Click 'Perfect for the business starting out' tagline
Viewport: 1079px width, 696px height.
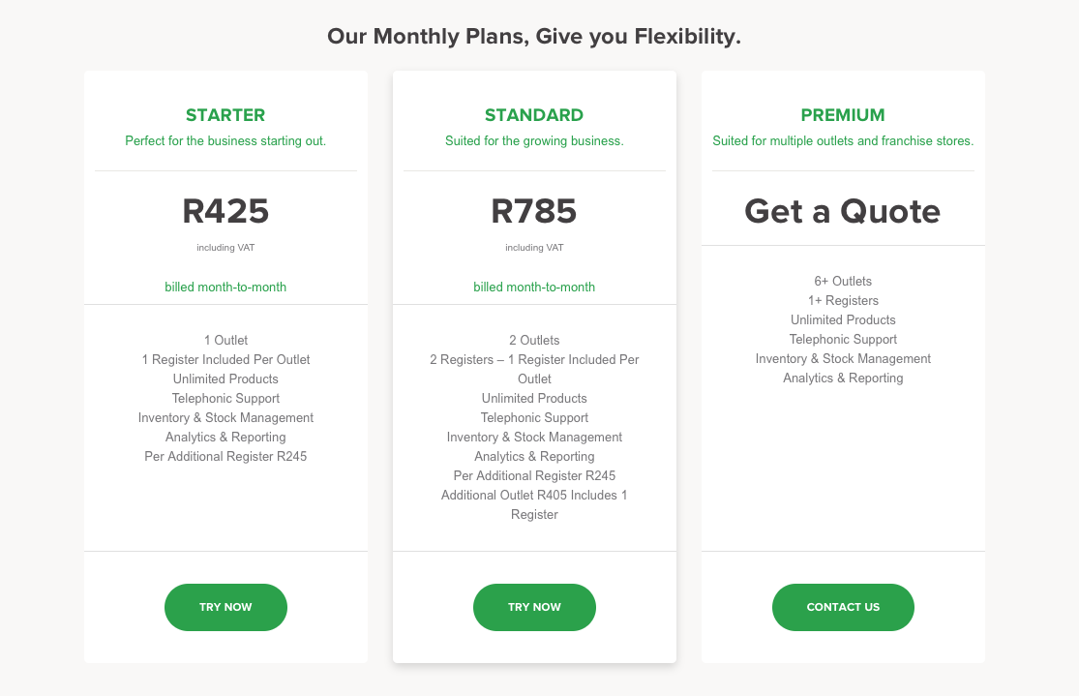tap(225, 141)
